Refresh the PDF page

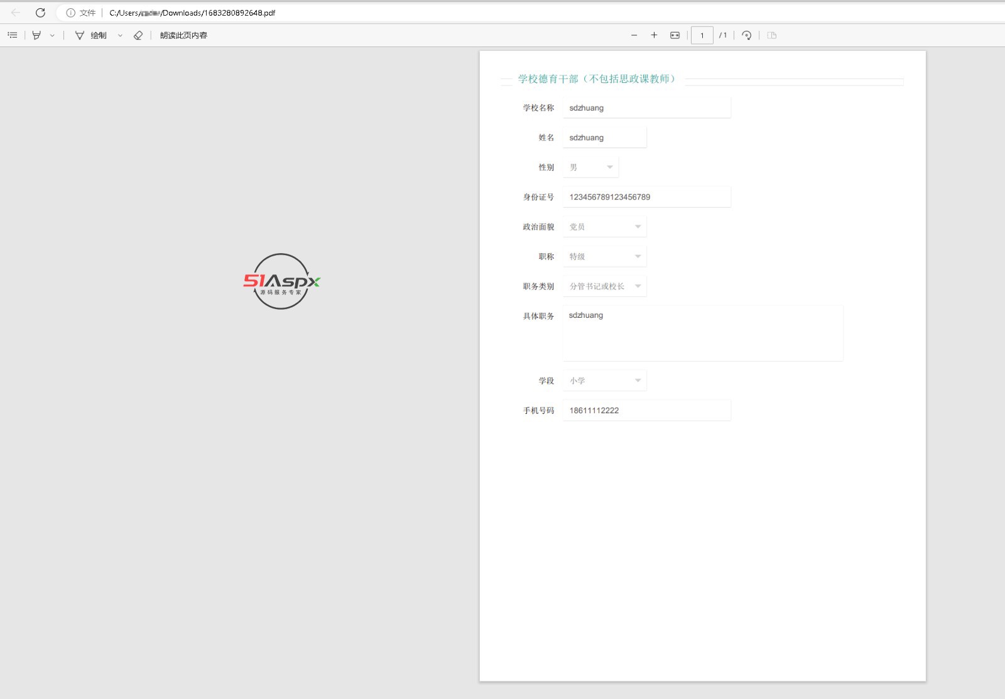coord(40,13)
